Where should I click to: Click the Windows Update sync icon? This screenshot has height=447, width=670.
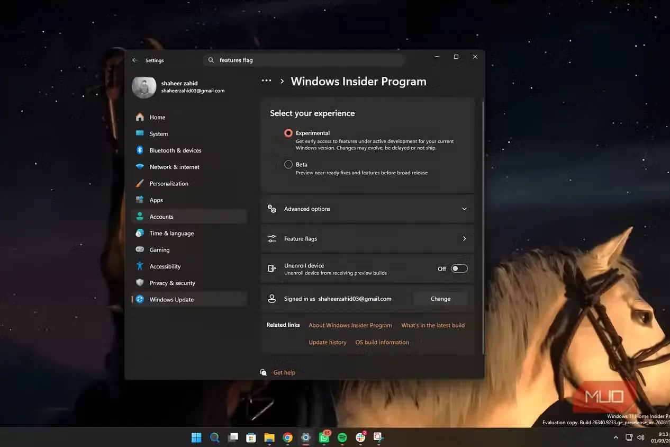pos(140,299)
